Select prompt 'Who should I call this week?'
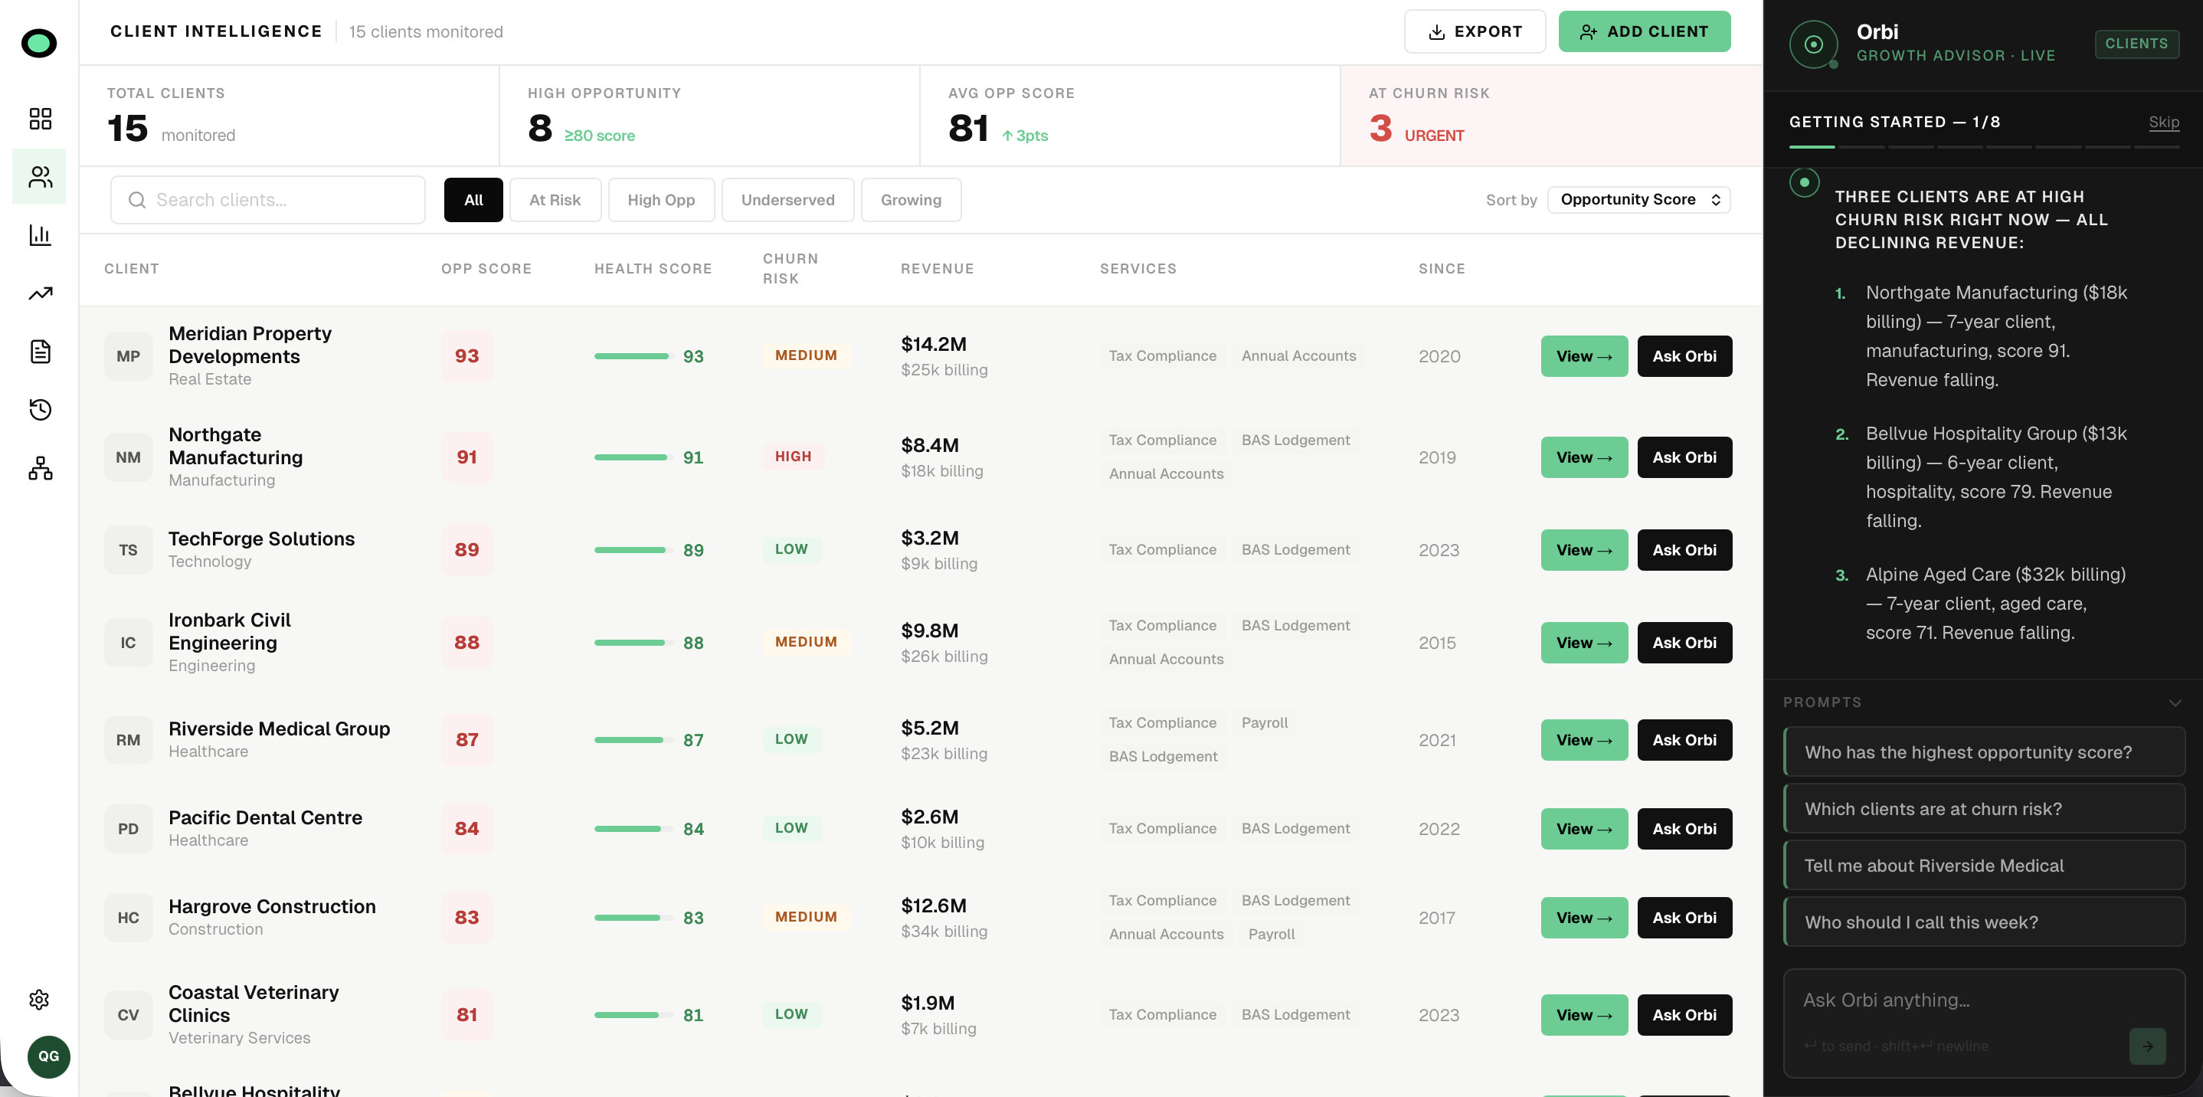The image size is (2203, 1097). [1984, 922]
